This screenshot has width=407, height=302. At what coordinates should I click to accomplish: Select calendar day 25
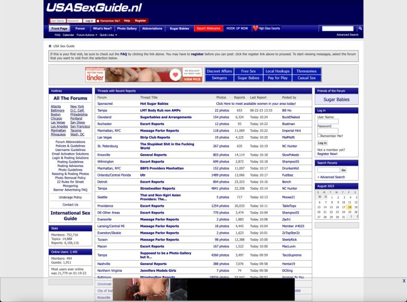point(349,212)
